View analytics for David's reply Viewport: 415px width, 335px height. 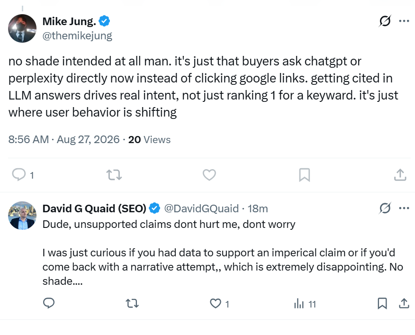point(305,304)
